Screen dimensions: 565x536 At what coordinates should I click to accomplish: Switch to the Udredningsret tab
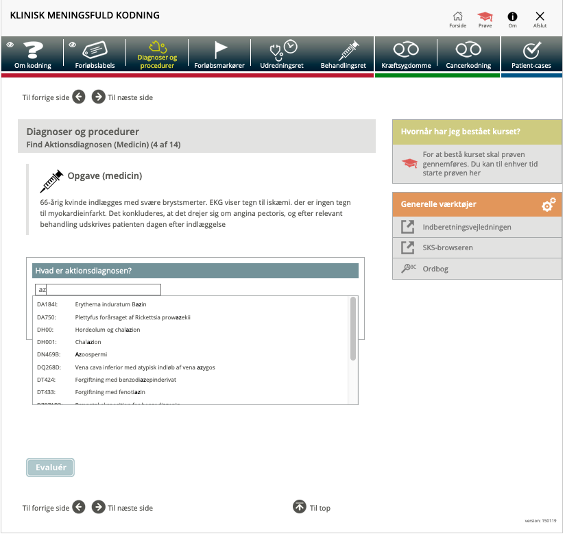coord(282,55)
